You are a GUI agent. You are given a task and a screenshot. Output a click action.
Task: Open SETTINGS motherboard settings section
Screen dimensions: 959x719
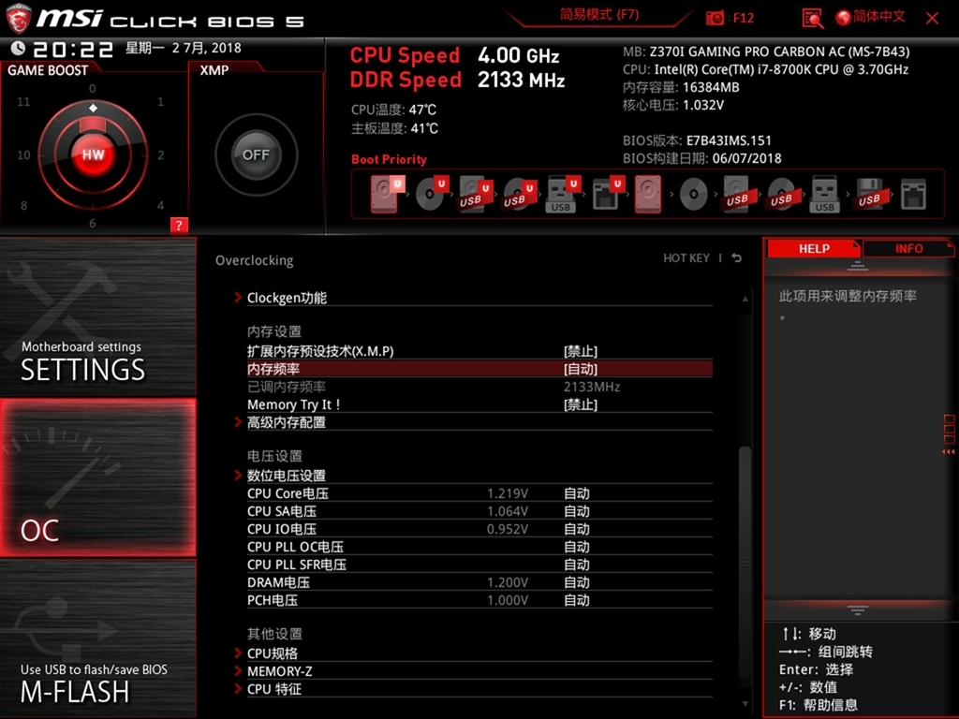pyautogui.click(x=97, y=316)
